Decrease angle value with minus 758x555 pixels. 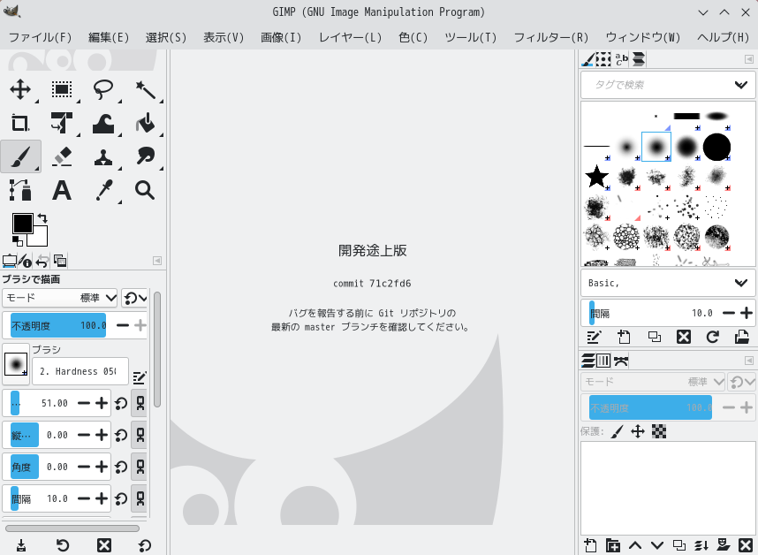pyautogui.click(x=84, y=467)
